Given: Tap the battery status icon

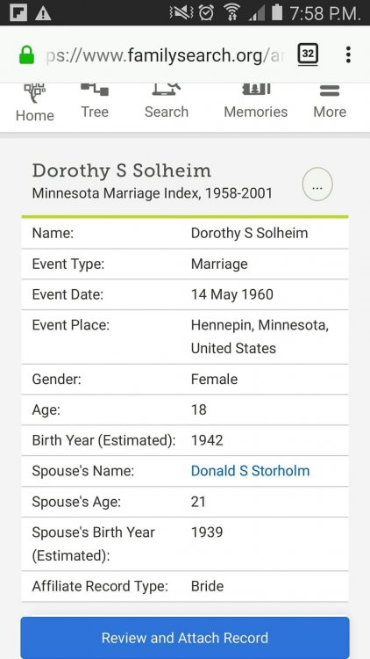Looking at the screenshot, I should 277,12.
